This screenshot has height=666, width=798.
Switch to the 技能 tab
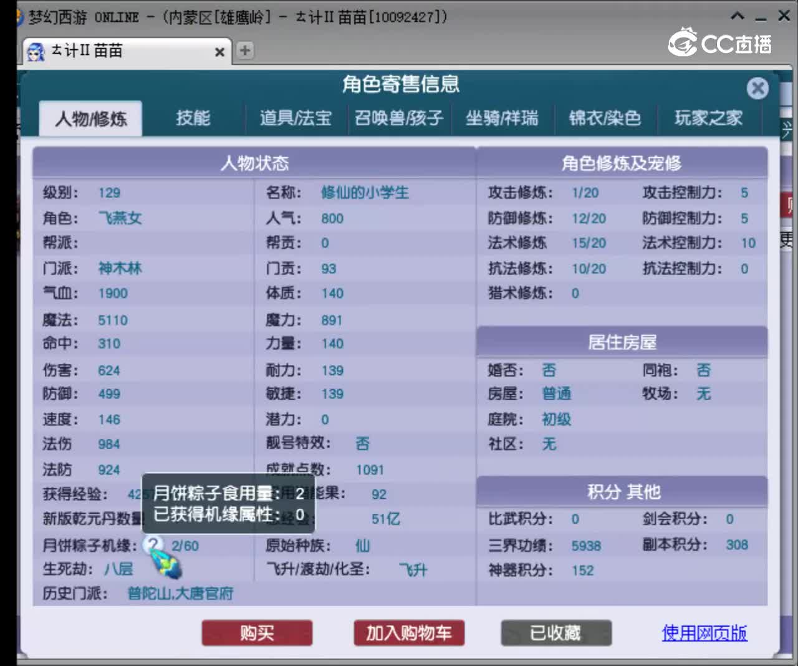point(193,118)
